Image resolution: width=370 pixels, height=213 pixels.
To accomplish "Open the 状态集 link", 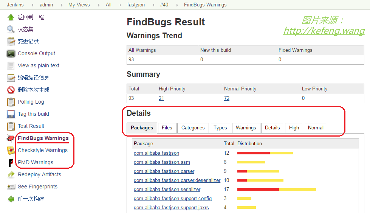I will [x=25, y=29].
